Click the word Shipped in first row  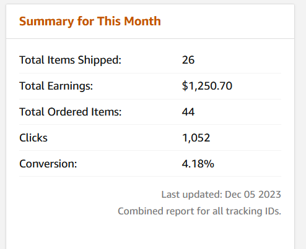pyautogui.click(x=100, y=61)
